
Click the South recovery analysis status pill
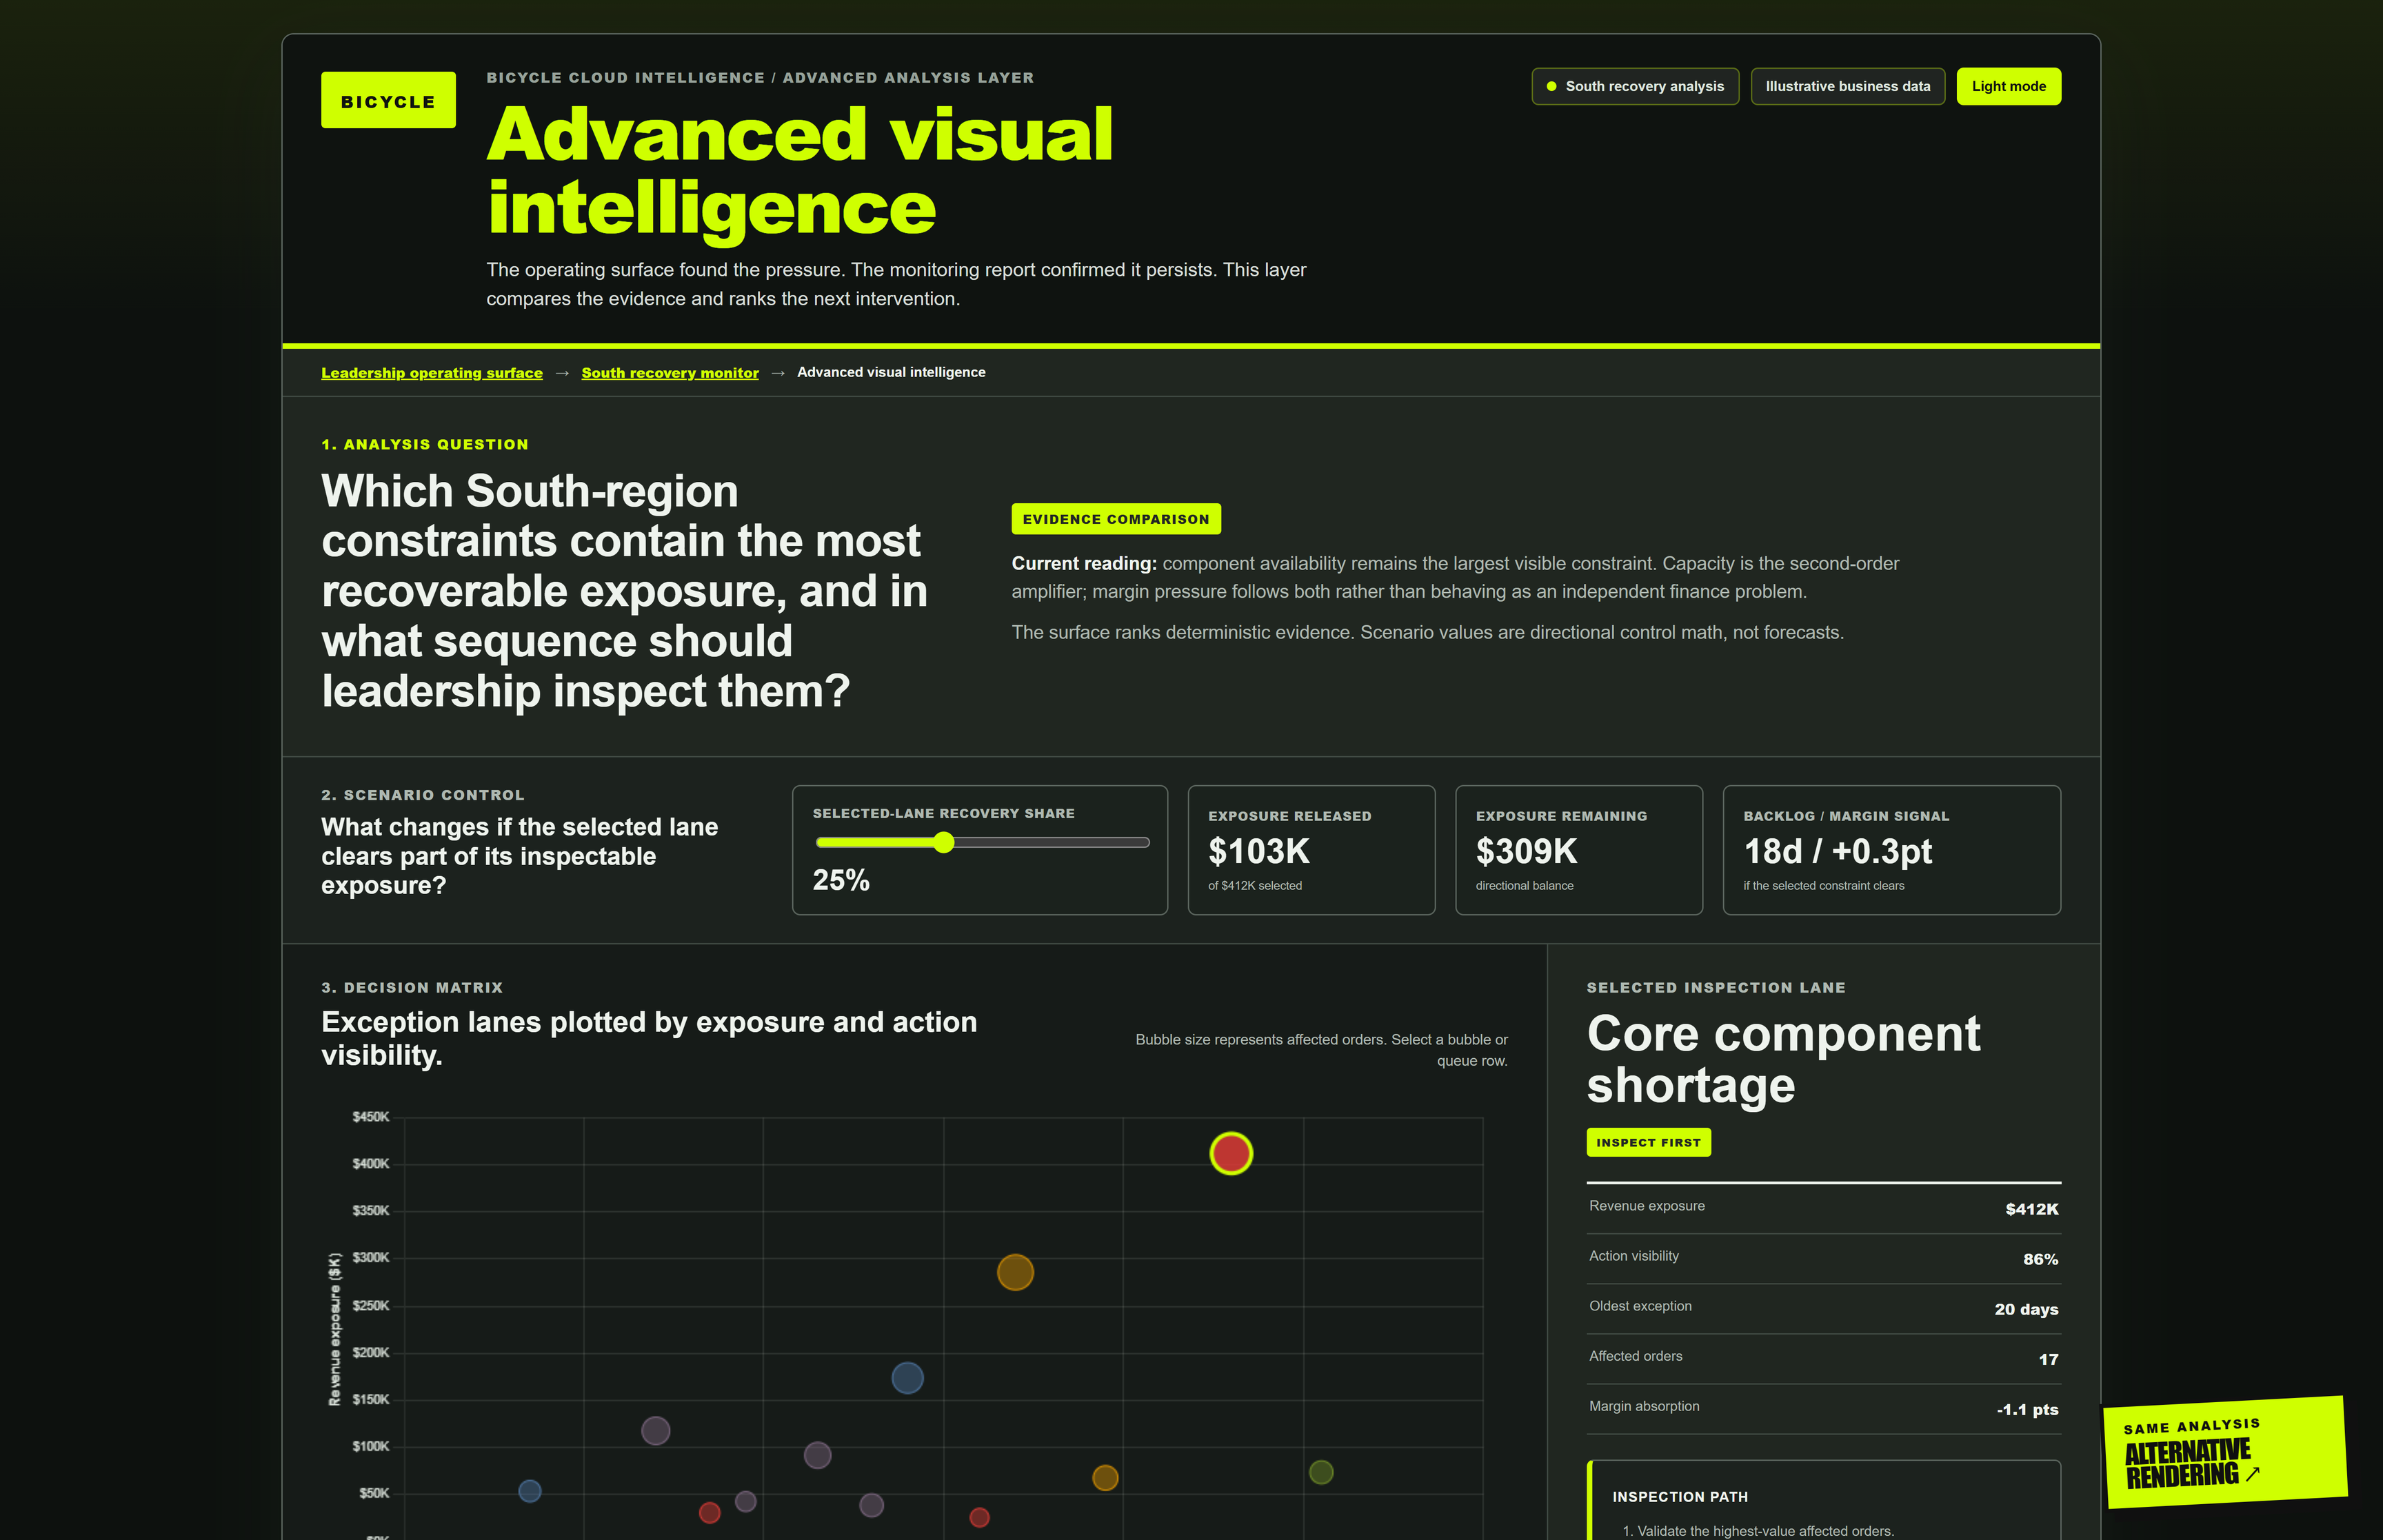tap(1635, 86)
